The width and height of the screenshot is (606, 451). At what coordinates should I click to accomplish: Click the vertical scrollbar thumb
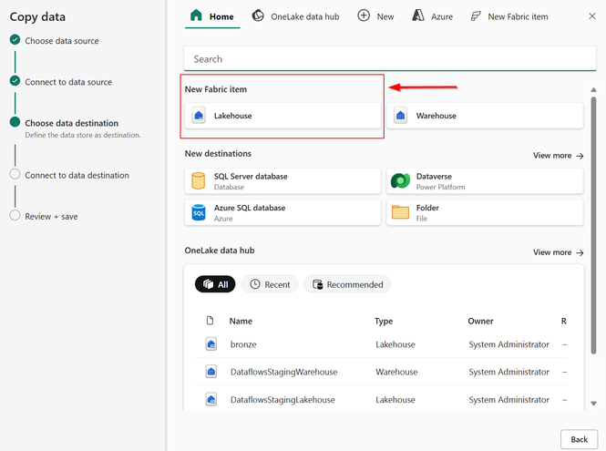[x=593, y=225]
